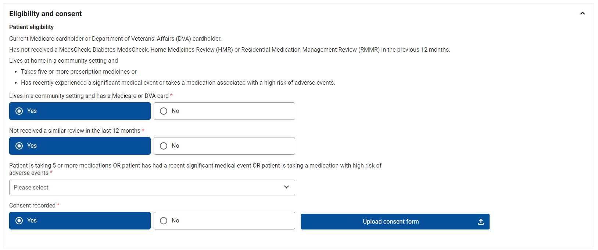Click the Takes five or more prescription medicines bullet

pos(79,71)
